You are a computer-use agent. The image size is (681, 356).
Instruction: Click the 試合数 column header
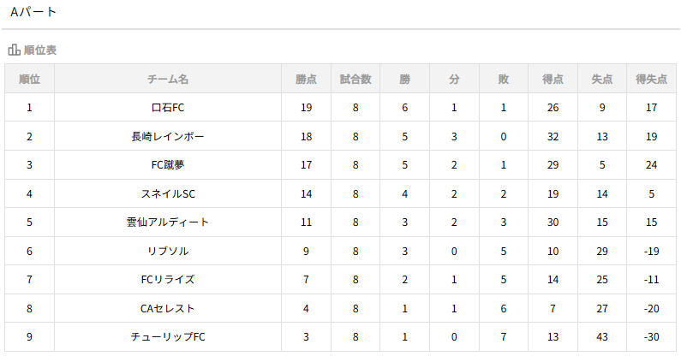point(355,79)
